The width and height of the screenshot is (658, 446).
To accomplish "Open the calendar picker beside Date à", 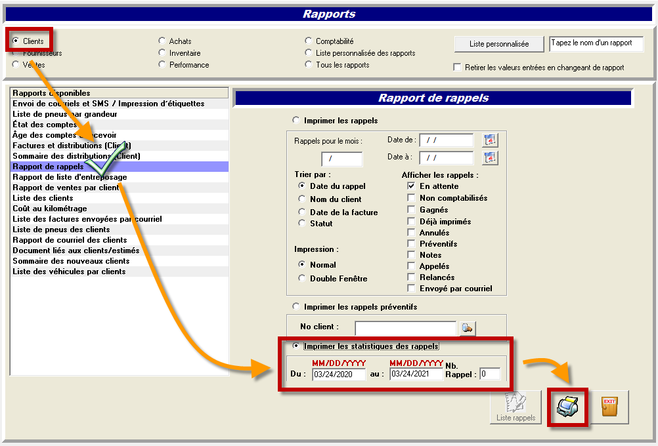I will [490, 157].
